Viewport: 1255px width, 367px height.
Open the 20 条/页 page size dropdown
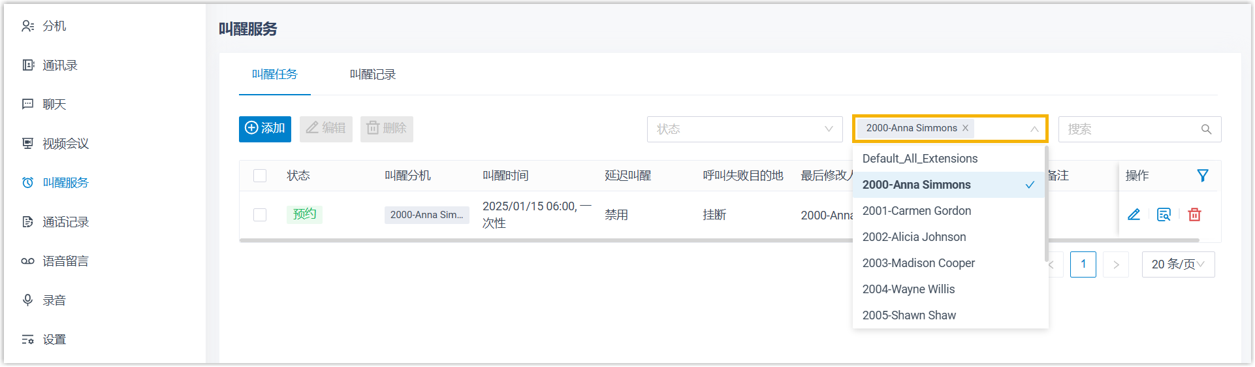(x=1177, y=264)
